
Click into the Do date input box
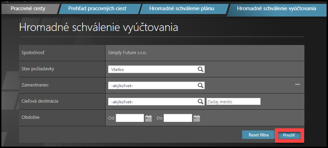pos(178,118)
